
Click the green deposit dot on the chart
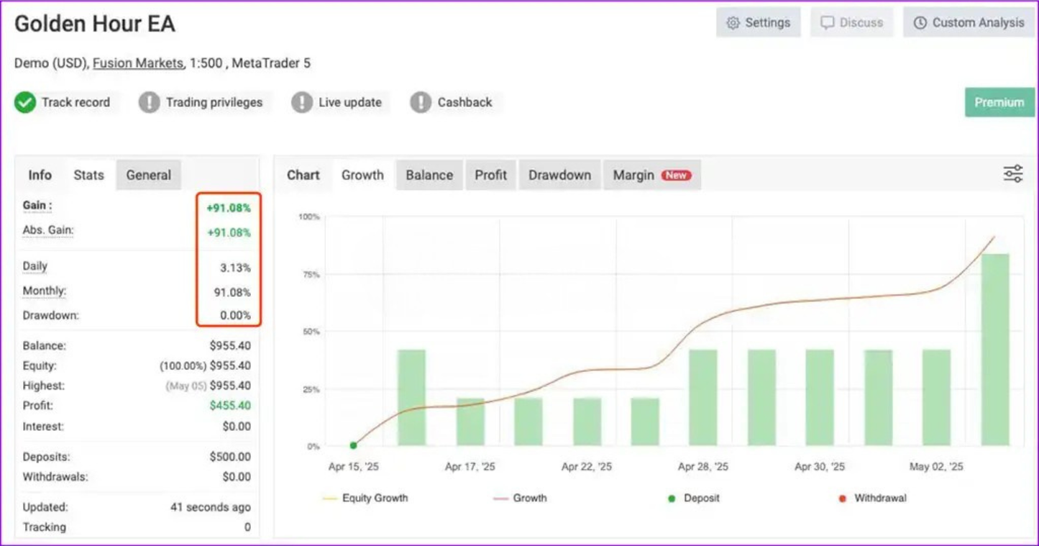(x=352, y=445)
